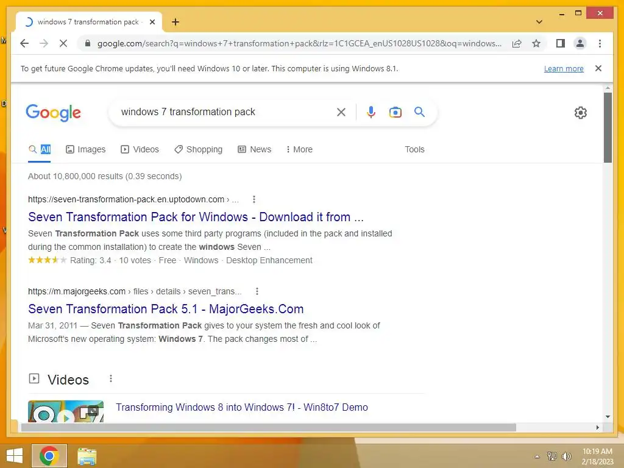Screen dimensions: 624x468
Task: Open a new tab with the plus button
Action: 175,22
